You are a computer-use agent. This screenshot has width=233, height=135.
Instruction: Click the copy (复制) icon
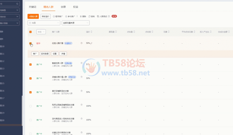pos(89,16)
